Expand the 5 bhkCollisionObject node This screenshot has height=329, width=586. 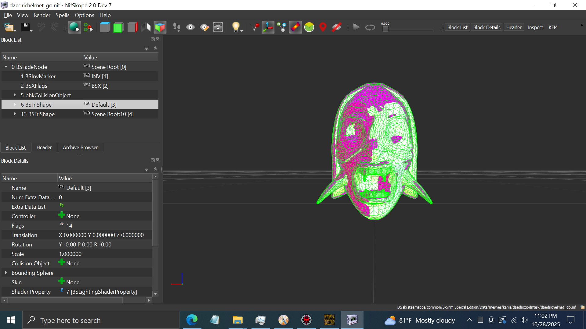click(x=15, y=95)
